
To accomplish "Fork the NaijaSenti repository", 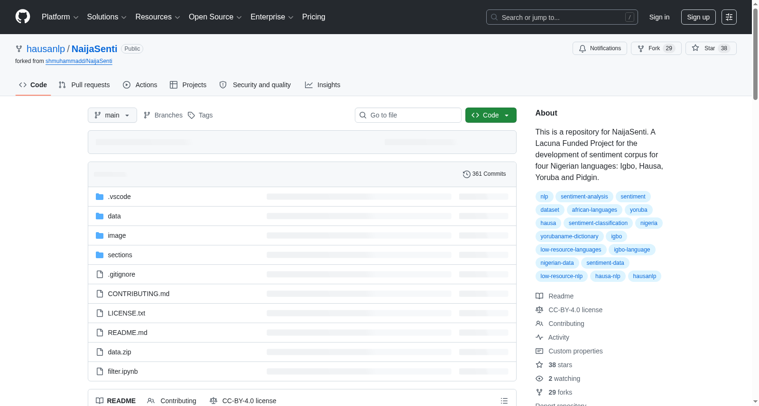I will (x=656, y=48).
